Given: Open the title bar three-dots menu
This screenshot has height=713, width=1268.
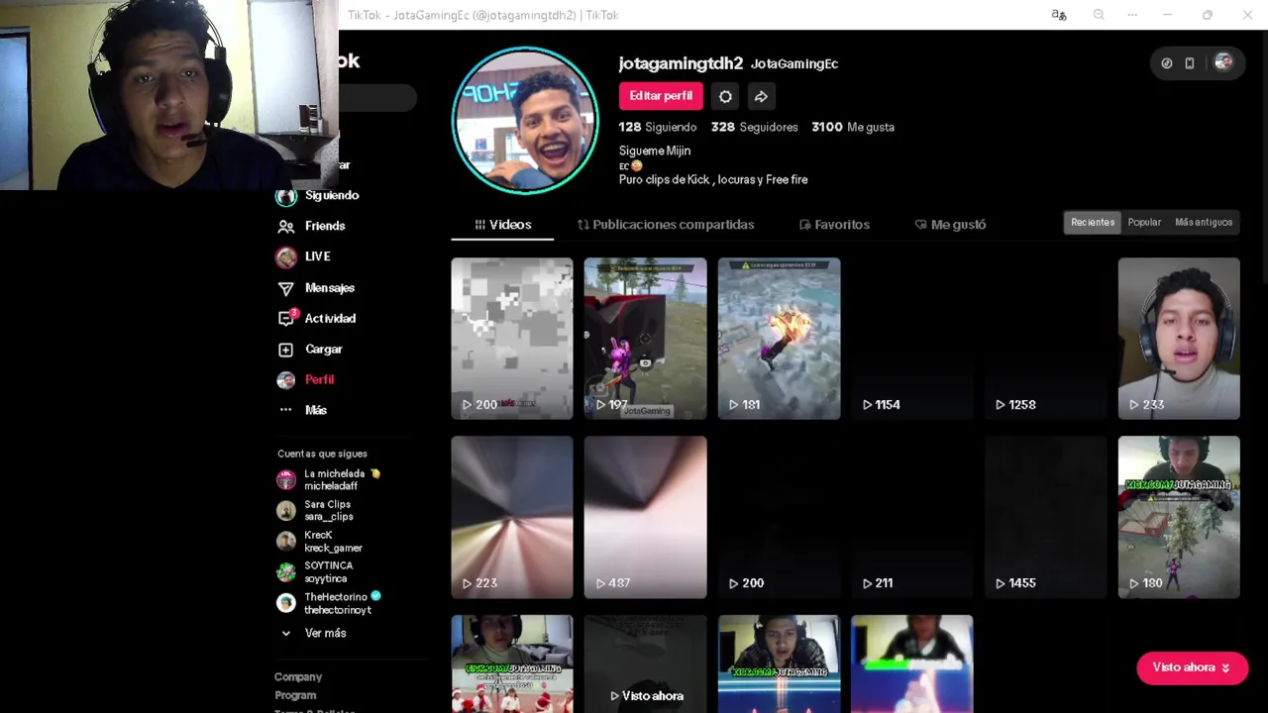Looking at the screenshot, I should click(x=1132, y=15).
